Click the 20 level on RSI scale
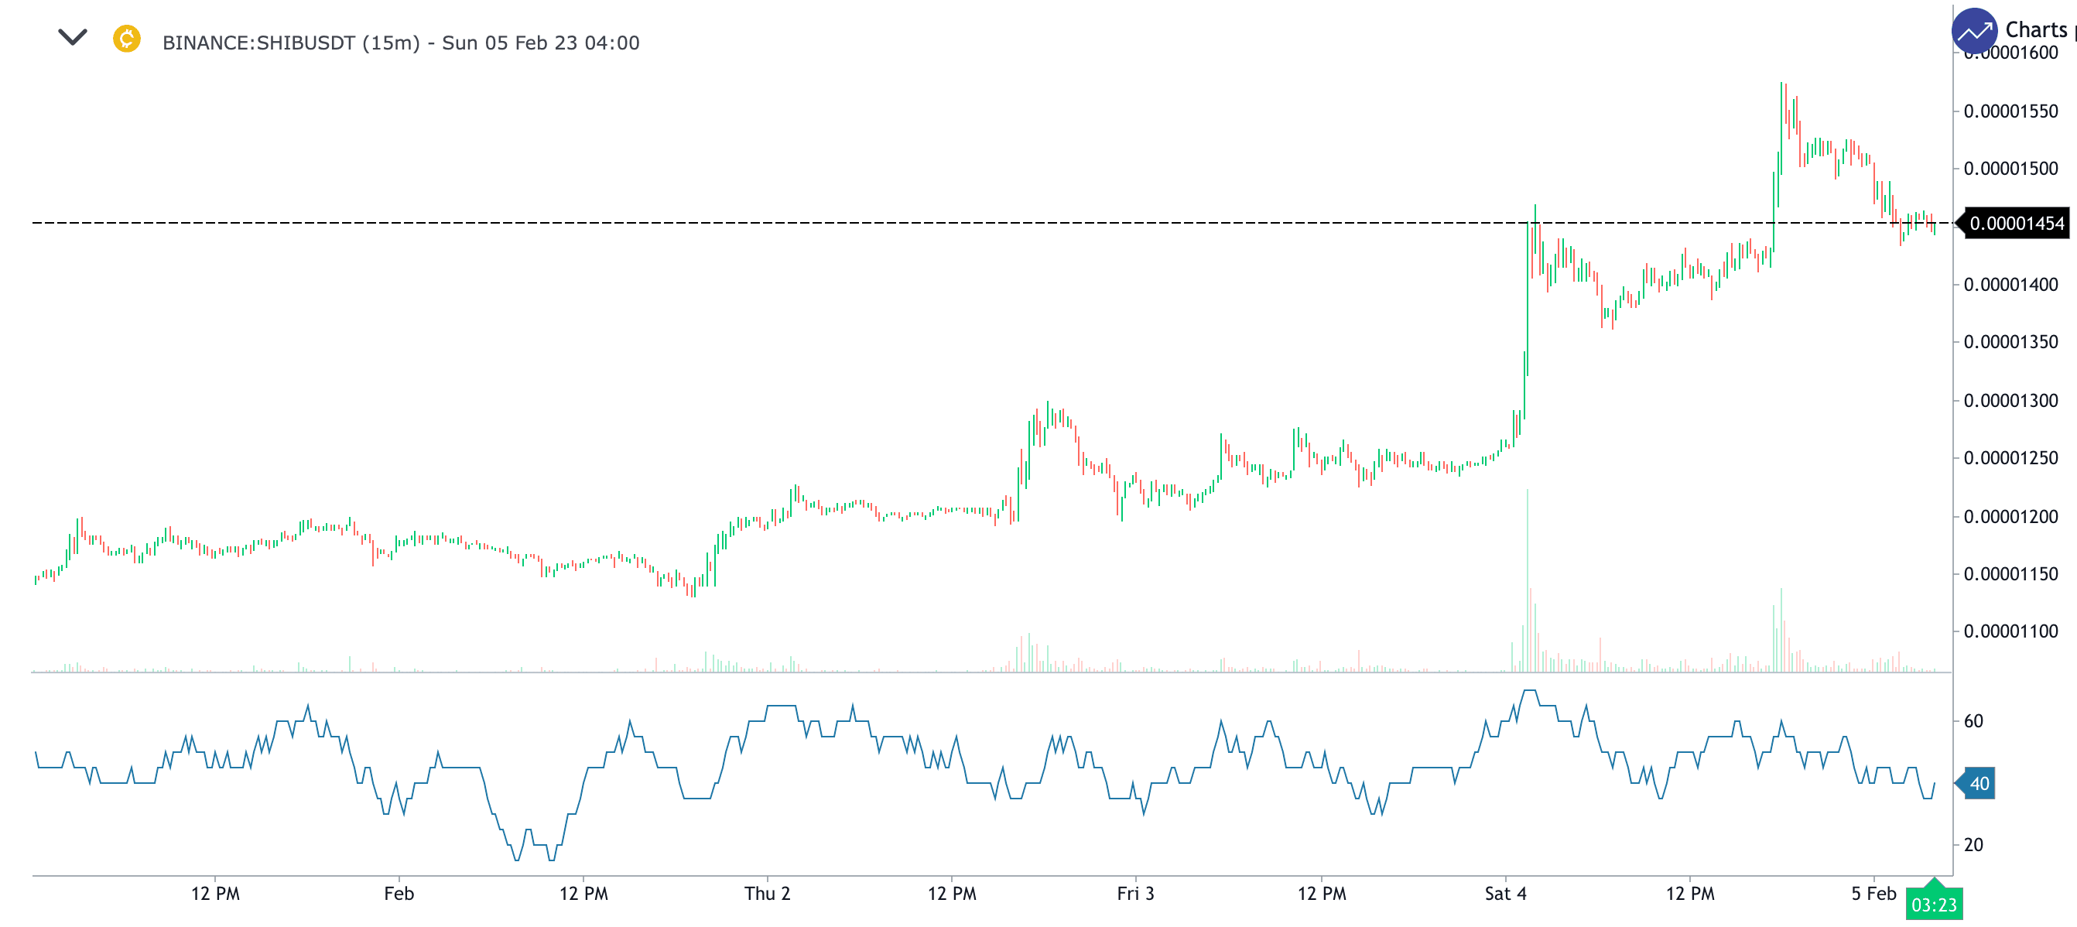The height and width of the screenshot is (927, 2077). click(x=1973, y=845)
